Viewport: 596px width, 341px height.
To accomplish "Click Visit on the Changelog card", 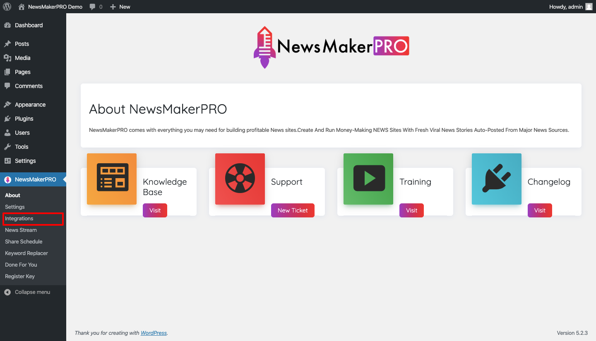I will tap(540, 210).
